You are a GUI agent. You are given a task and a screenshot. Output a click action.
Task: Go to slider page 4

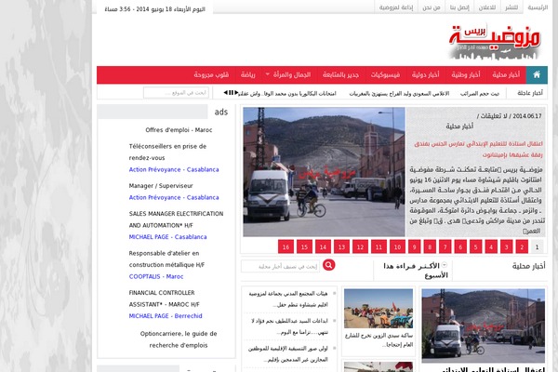(491, 246)
